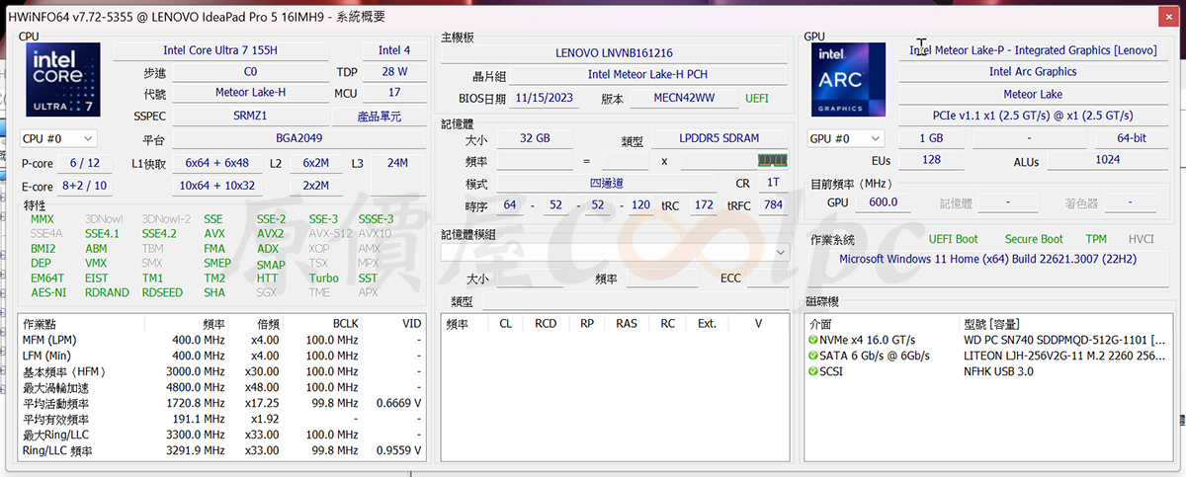Click the RDSEED feature flag
The height and width of the screenshot is (477, 1186).
pos(162,292)
